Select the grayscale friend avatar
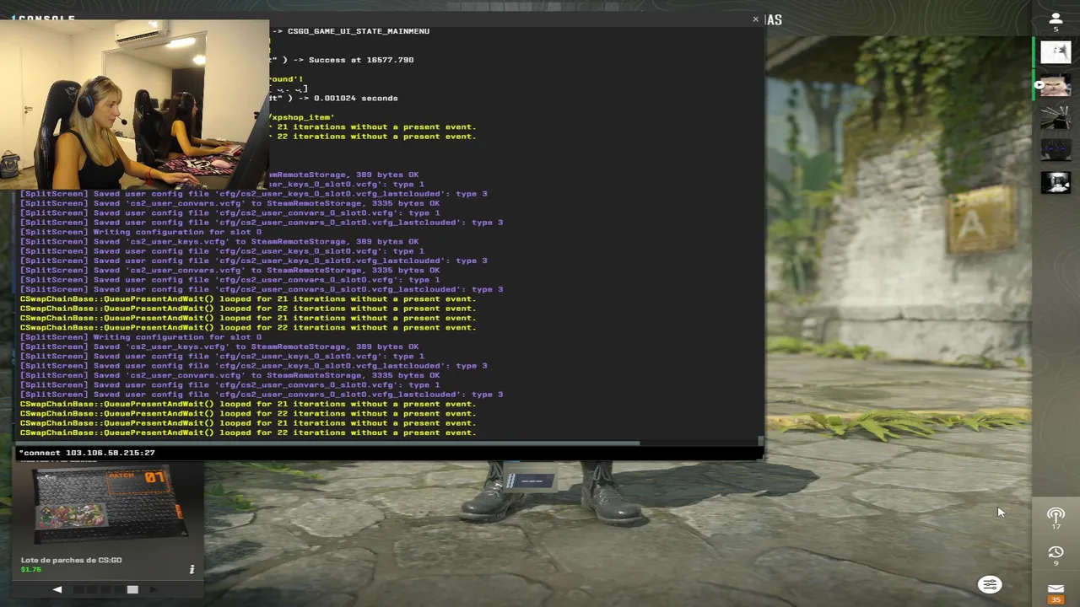The width and height of the screenshot is (1080, 607). coord(1056,182)
